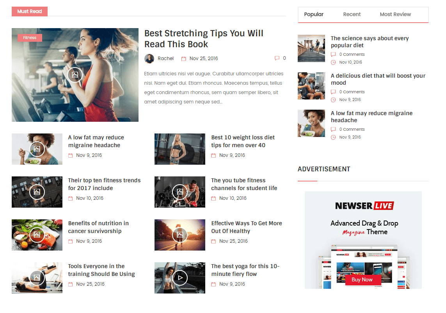446x313 pixels.
Task: Select the Popular tab
Action: 314,14
